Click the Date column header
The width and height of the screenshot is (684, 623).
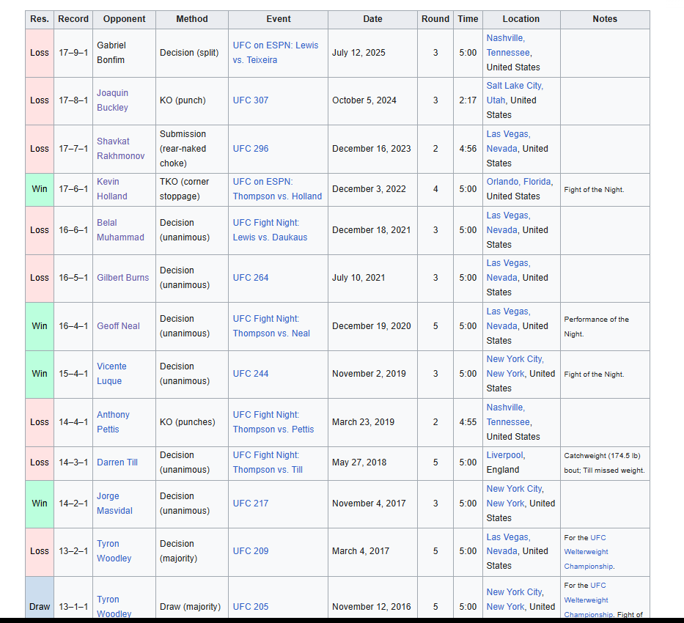(372, 19)
